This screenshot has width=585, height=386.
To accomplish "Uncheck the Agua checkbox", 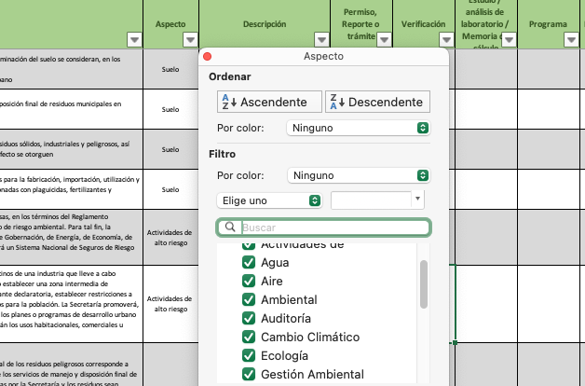I will coord(249,263).
